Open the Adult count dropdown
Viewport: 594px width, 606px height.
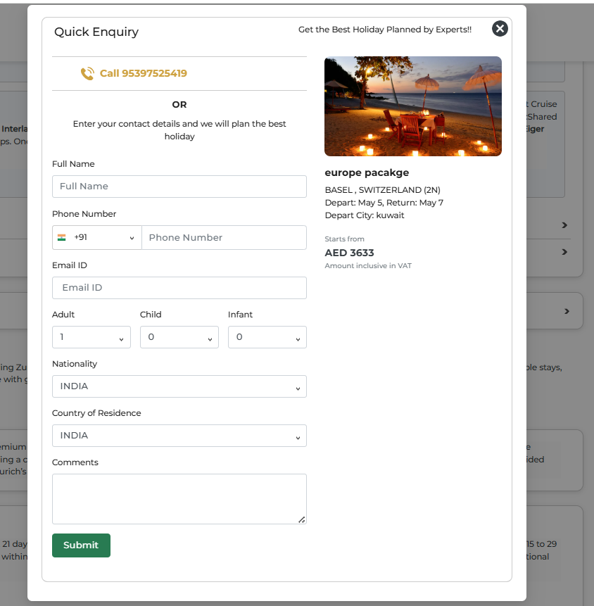pyautogui.click(x=91, y=337)
